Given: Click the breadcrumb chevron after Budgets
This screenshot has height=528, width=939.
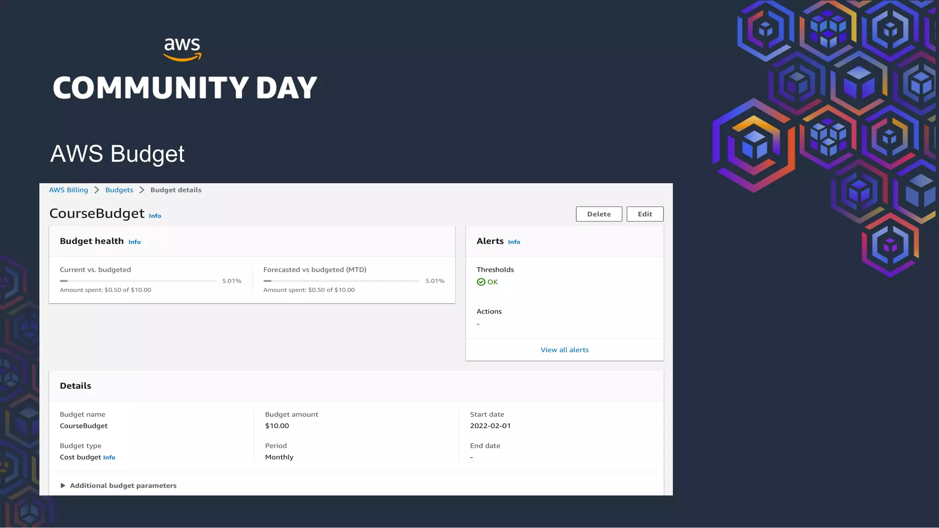Looking at the screenshot, I should (142, 190).
